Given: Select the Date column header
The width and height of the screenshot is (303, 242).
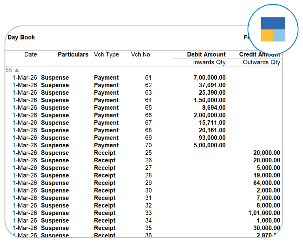Looking at the screenshot, I should pyautogui.click(x=31, y=55).
